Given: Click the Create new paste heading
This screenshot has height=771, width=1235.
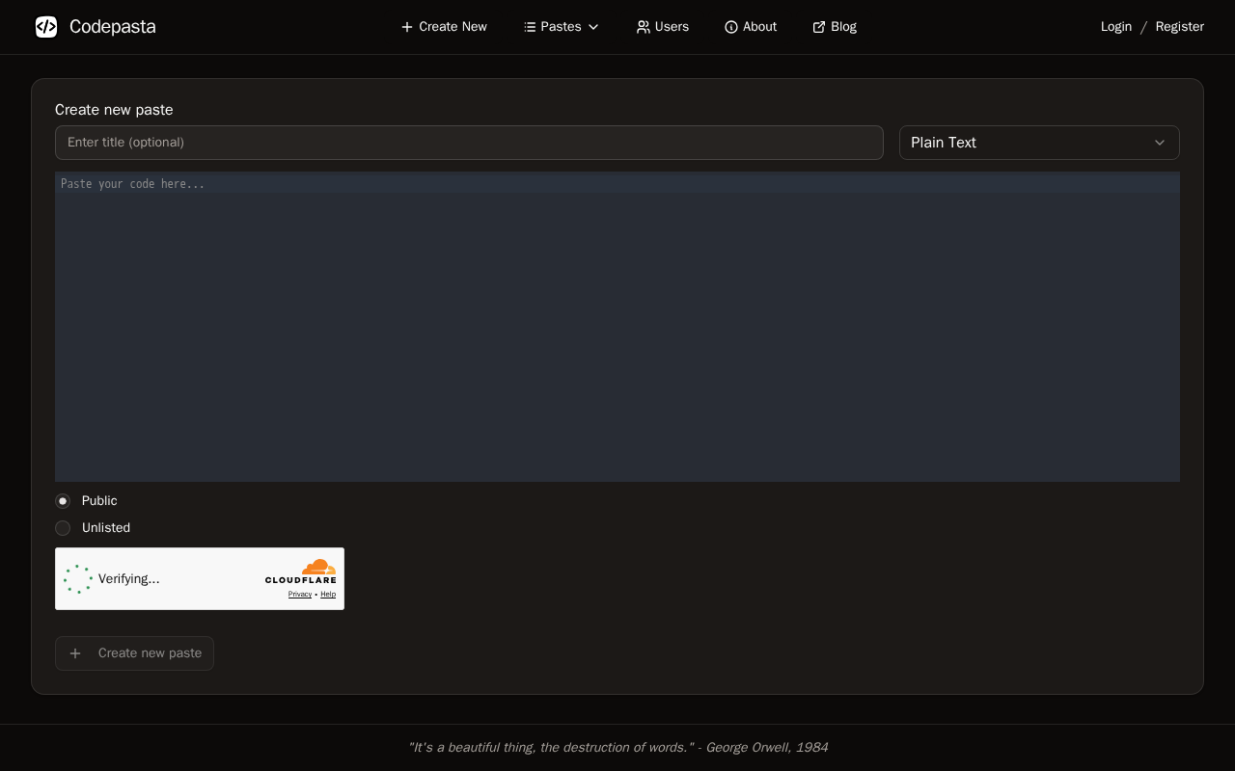Looking at the screenshot, I should pos(114,110).
